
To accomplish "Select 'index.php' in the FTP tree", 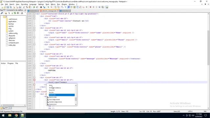I will [x=12, y=45].
